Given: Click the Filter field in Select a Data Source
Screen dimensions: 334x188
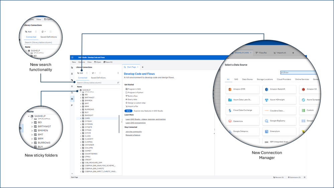Looking at the screenshot, I should click(299, 72).
